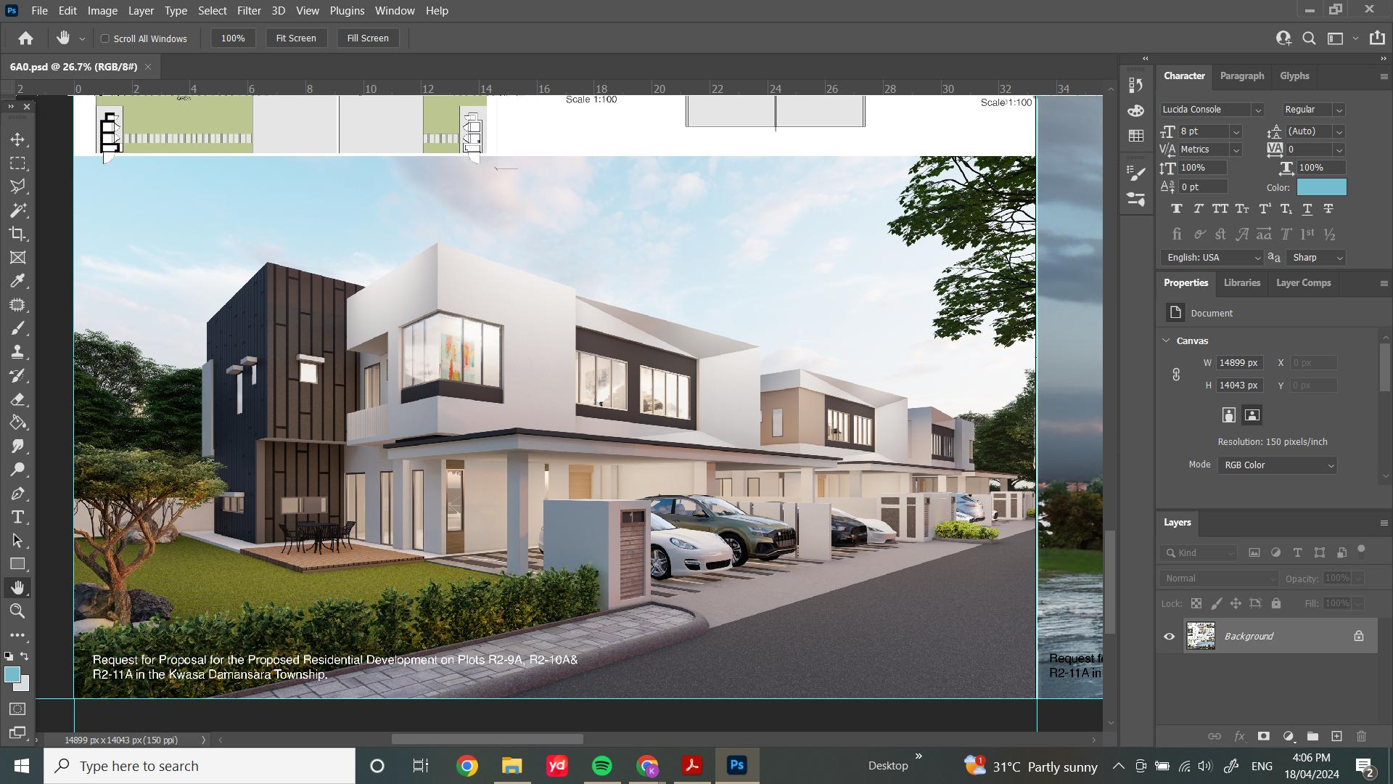Open the RGB Color mode dropdown
Screen dimensions: 1393x784
coord(1278,465)
